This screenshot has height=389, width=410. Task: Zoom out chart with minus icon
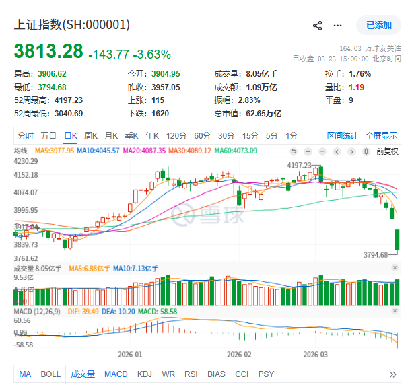tap(322, 151)
